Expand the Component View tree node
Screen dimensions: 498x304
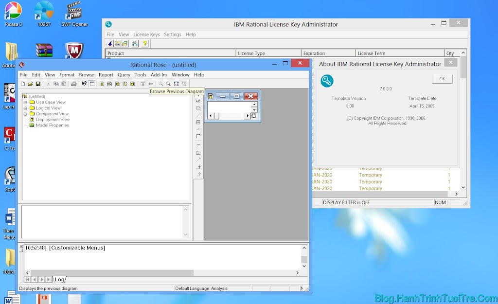pos(25,114)
